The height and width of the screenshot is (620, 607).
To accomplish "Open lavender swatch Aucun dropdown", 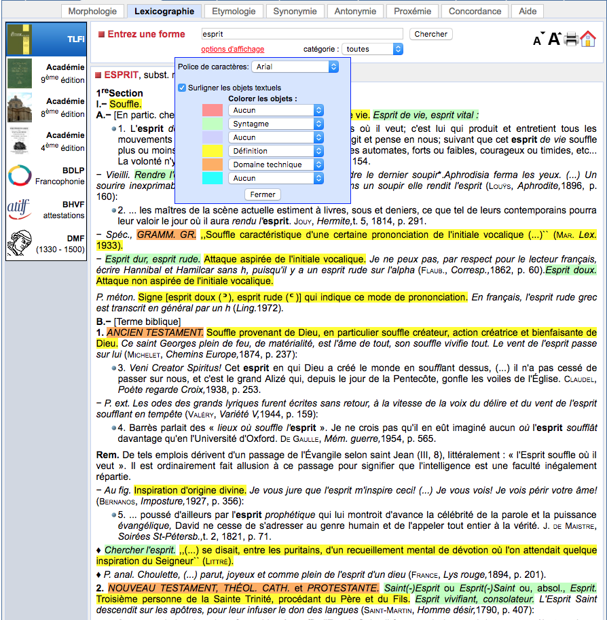I will pos(276,137).
